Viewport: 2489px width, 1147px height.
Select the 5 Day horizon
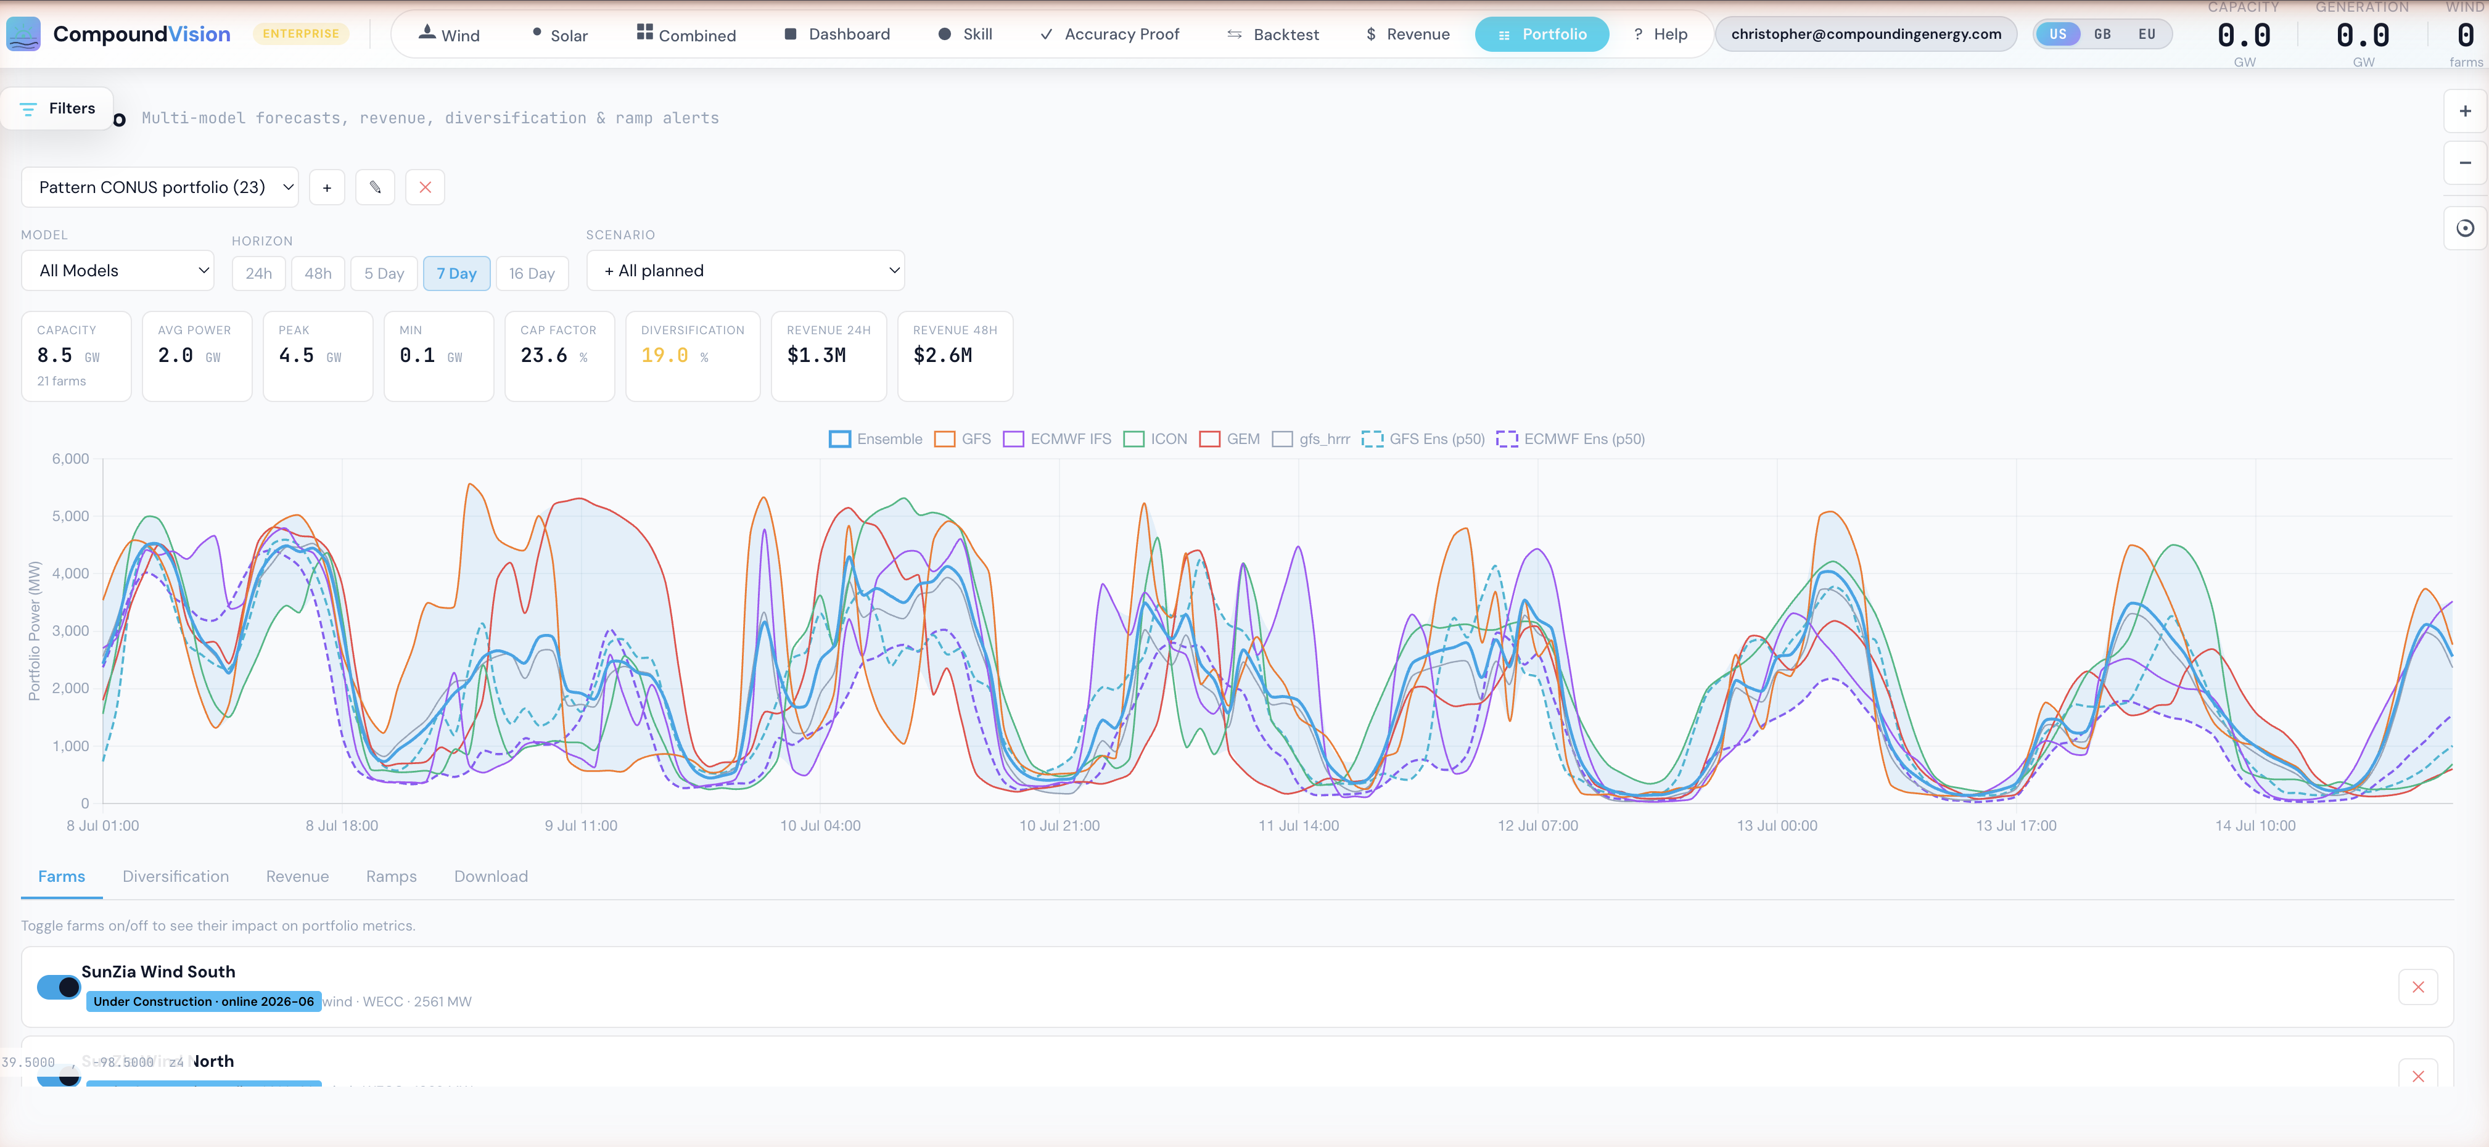384,273
